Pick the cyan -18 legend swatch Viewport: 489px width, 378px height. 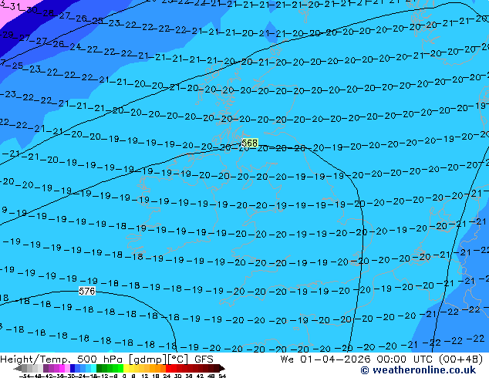(93, 369)
